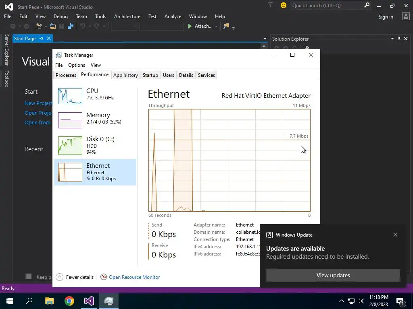This screenshot has width=413, height=309.
Task: Open taskbar search
Action: click(29, 301)
